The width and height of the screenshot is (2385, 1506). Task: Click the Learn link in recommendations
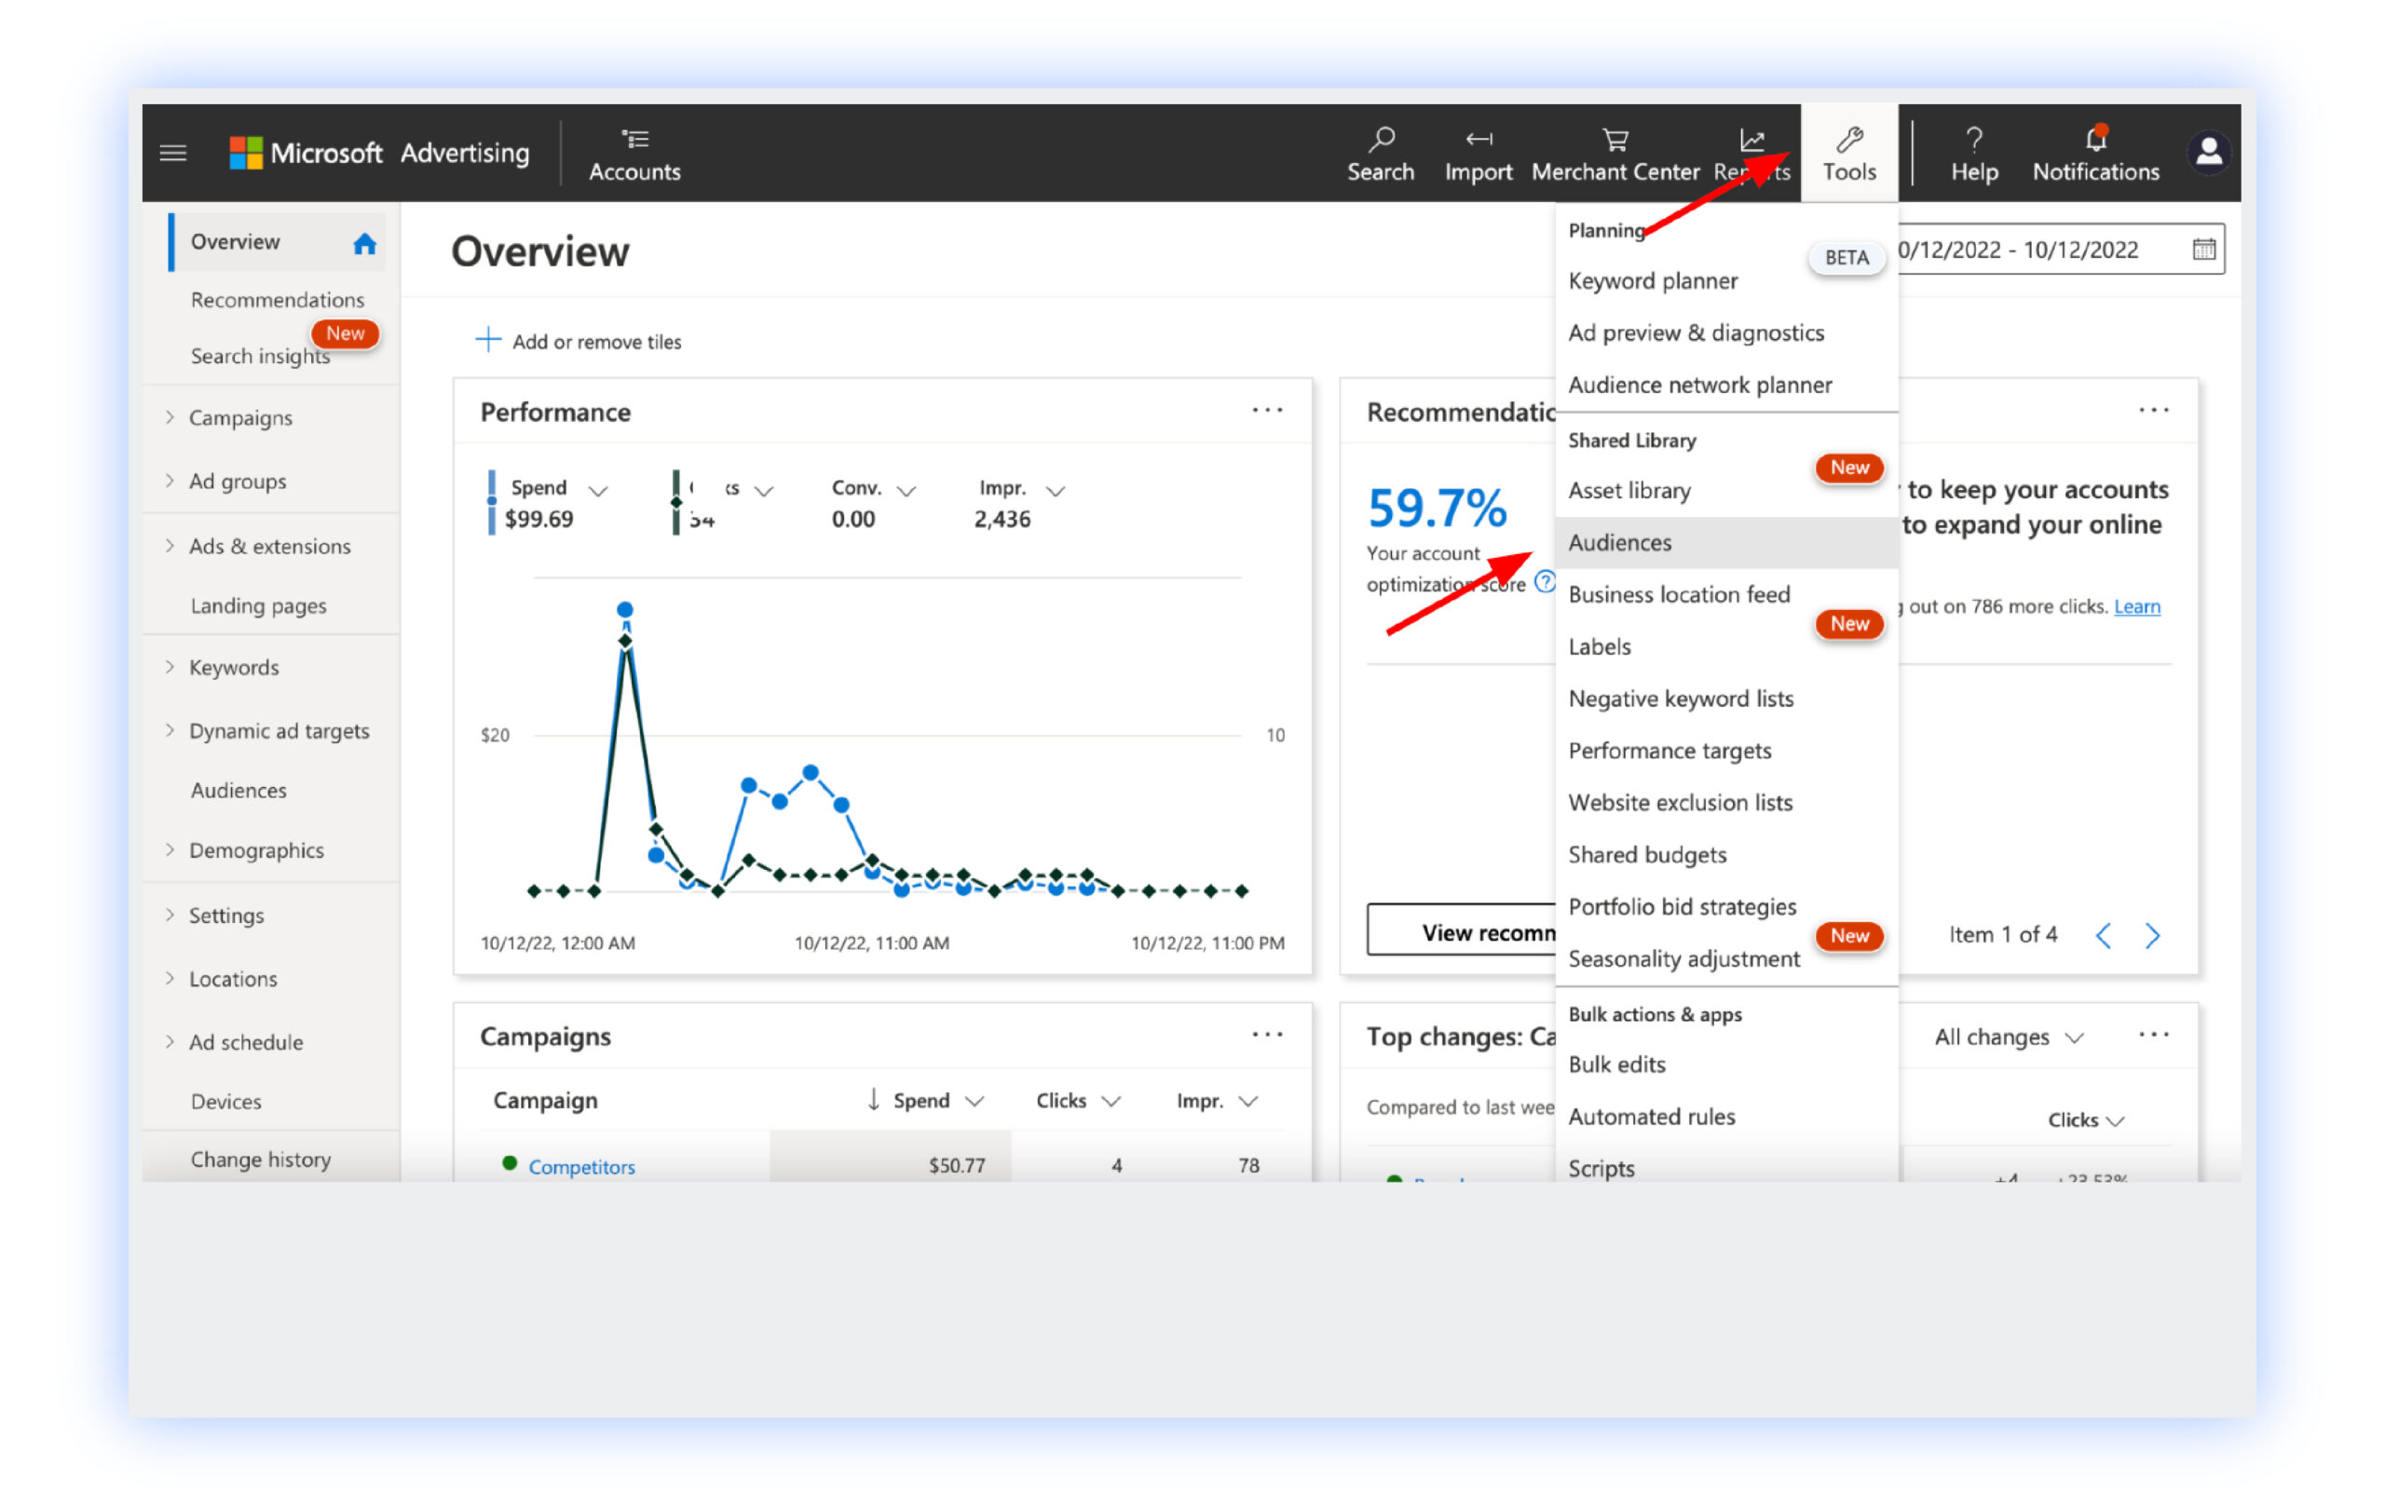coord(2136,606)
